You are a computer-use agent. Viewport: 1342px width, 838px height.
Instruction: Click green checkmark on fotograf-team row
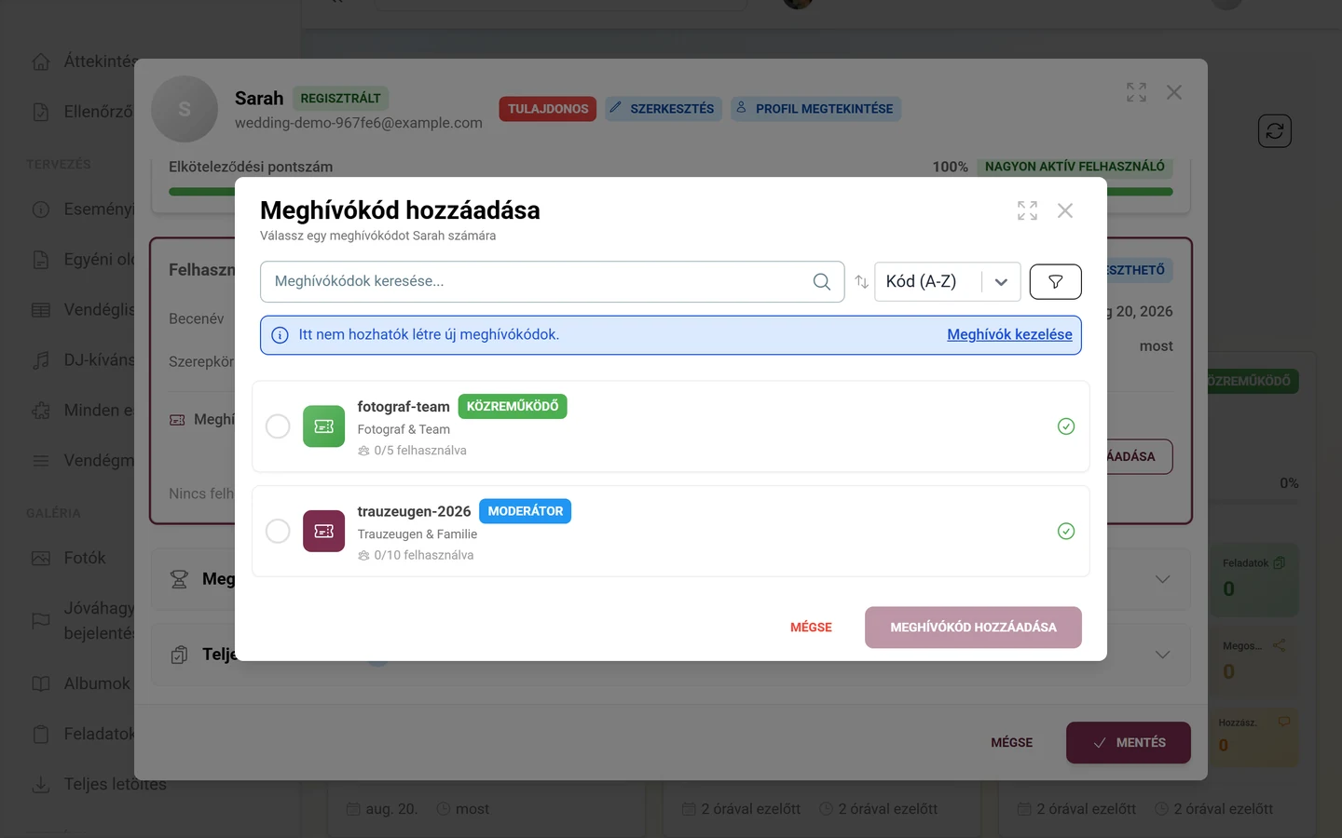(1066, 426)
